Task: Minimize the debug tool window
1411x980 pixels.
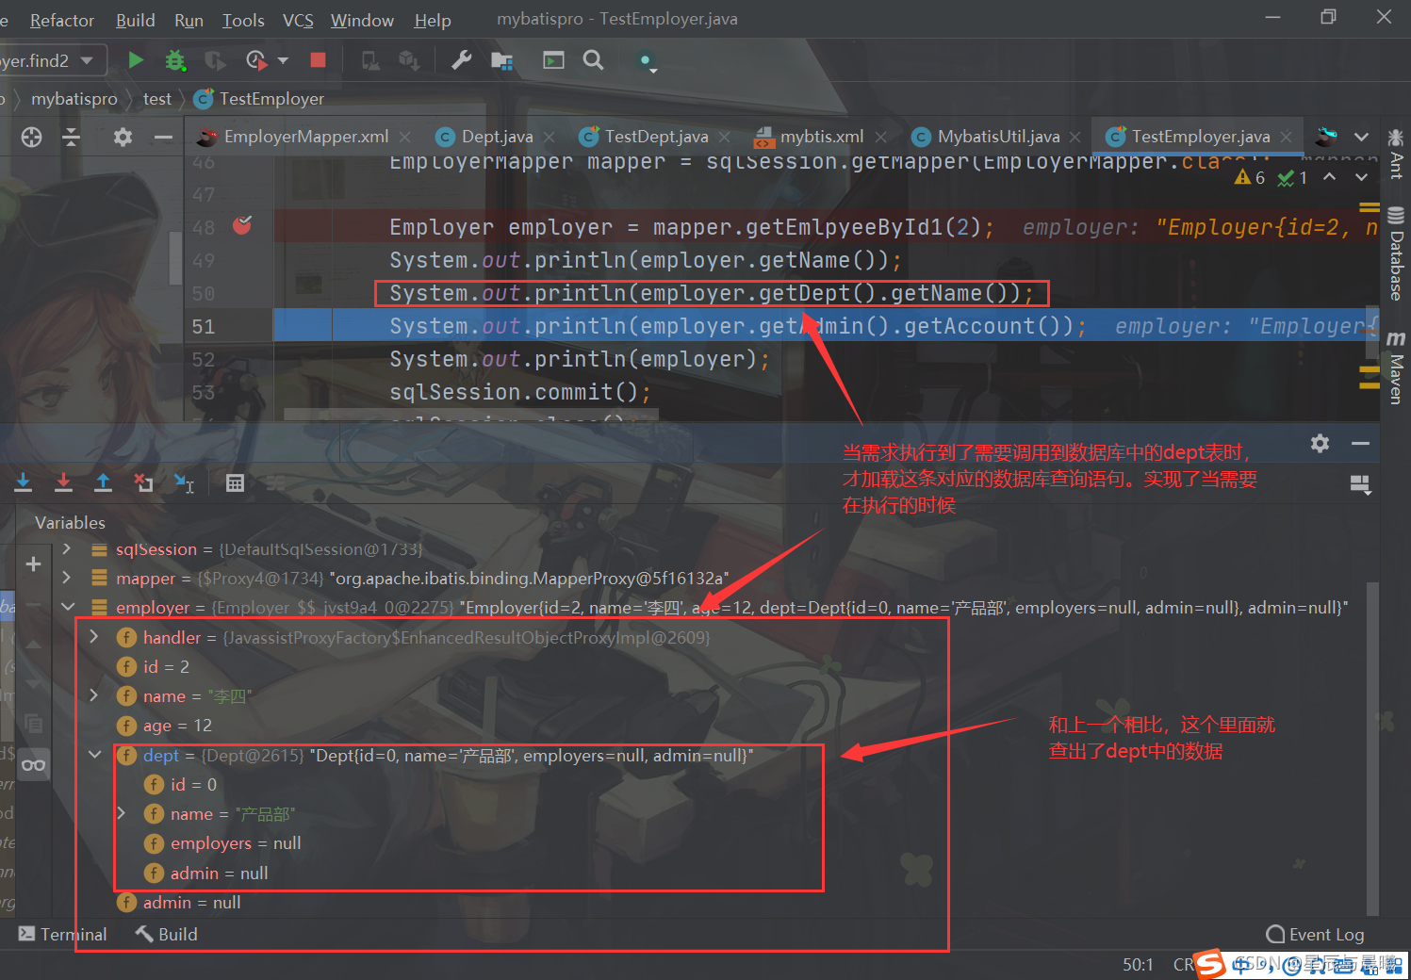Action: click(1360, 443)
